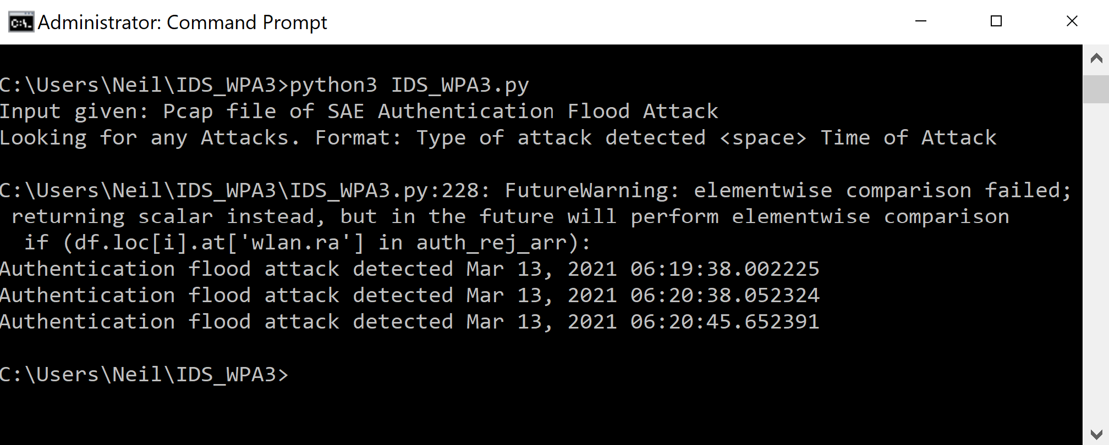This screenshot has width=1109, height=445.
Task: Open the Command Prompt system menu icon
Action: tap(21, 22)
